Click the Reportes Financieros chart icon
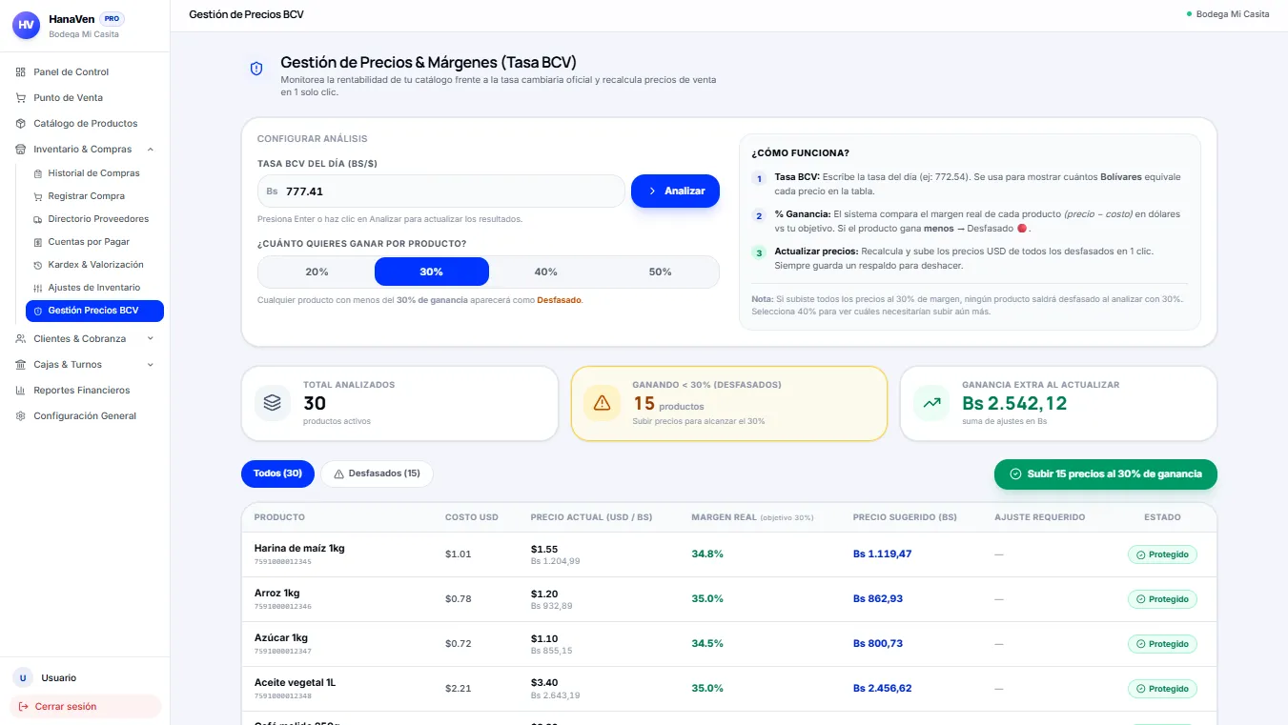The height and width of the screenshot is (725, 1288). click(21, 391)
